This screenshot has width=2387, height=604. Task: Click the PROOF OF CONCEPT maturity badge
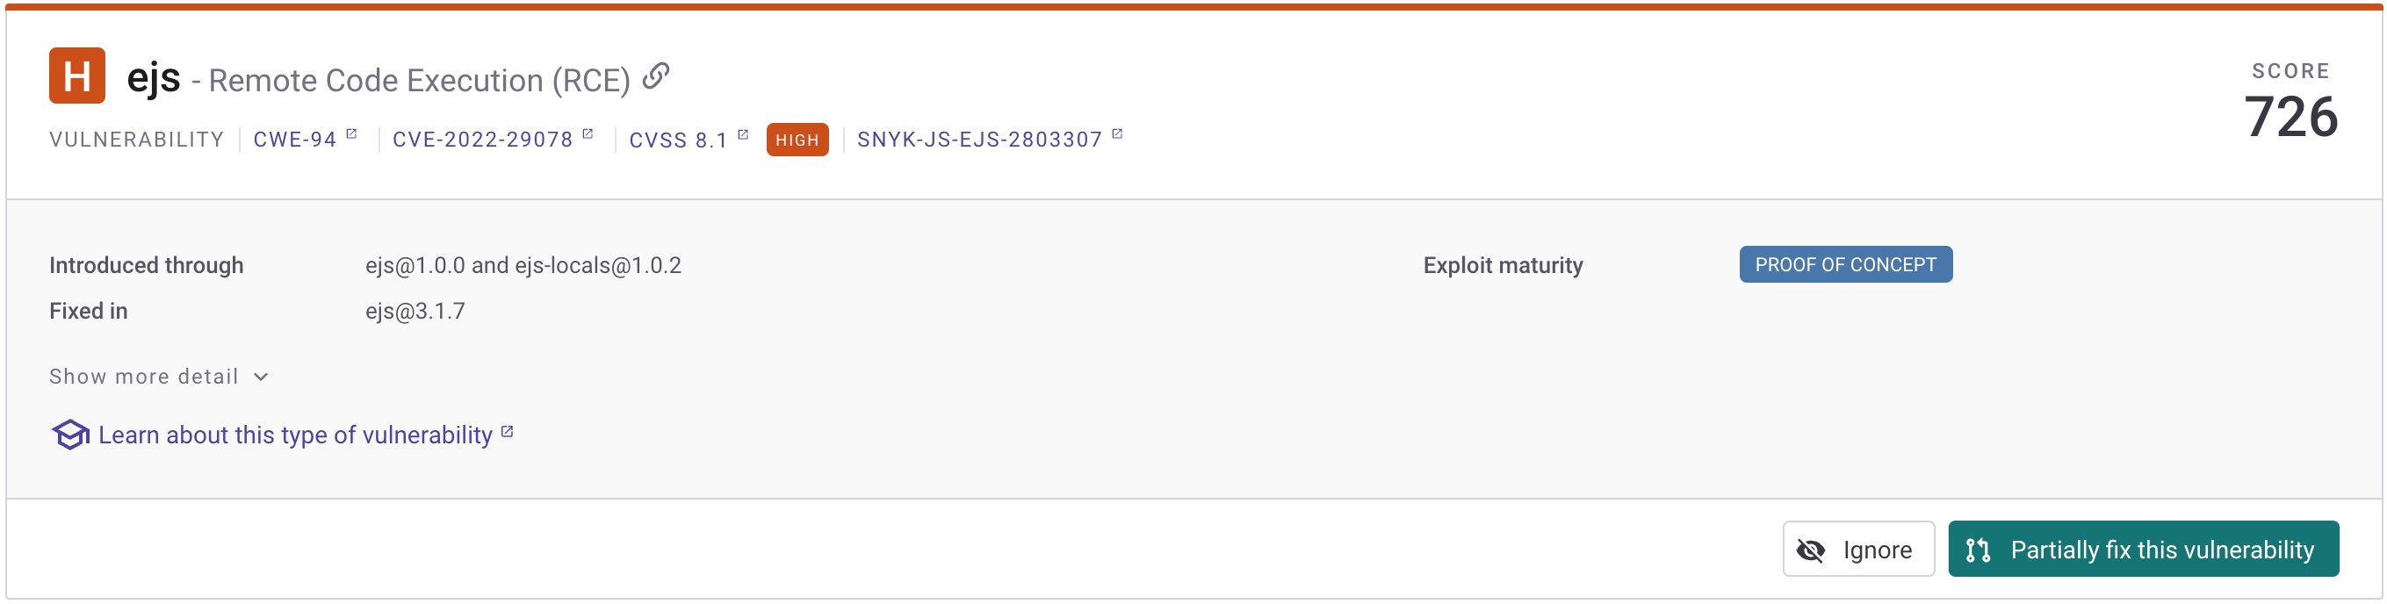click(x=1845, y=265)
